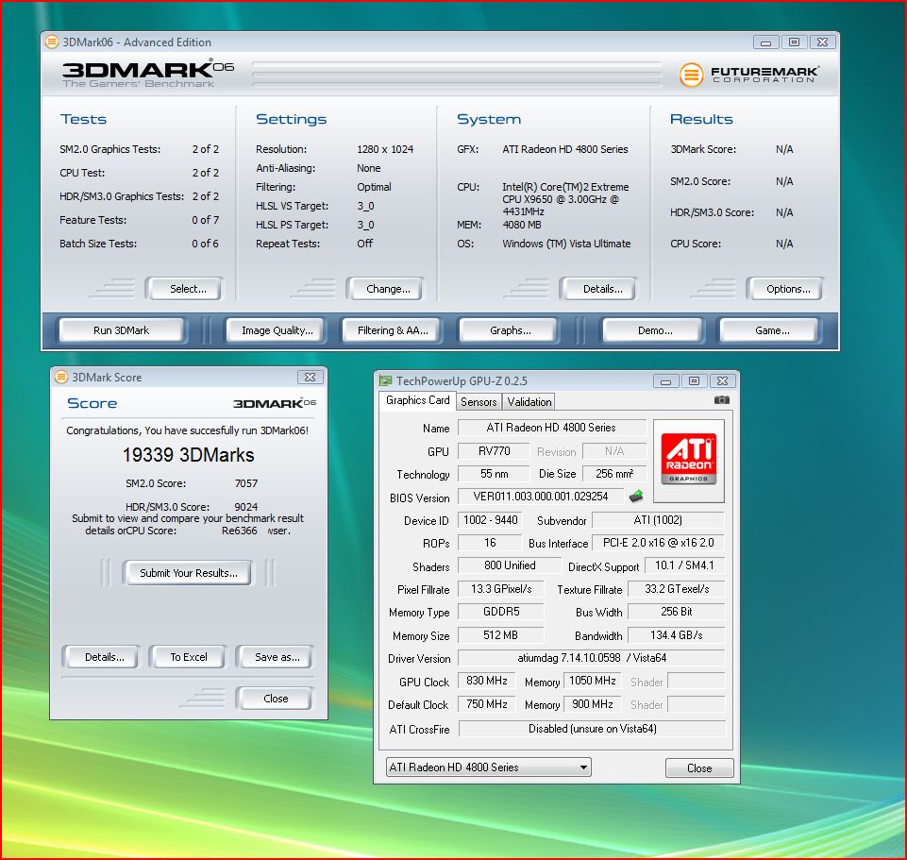This screenshot has width=907, height=860.
Task: Open the Image Quality tool
Action: (x=277, y=330)
